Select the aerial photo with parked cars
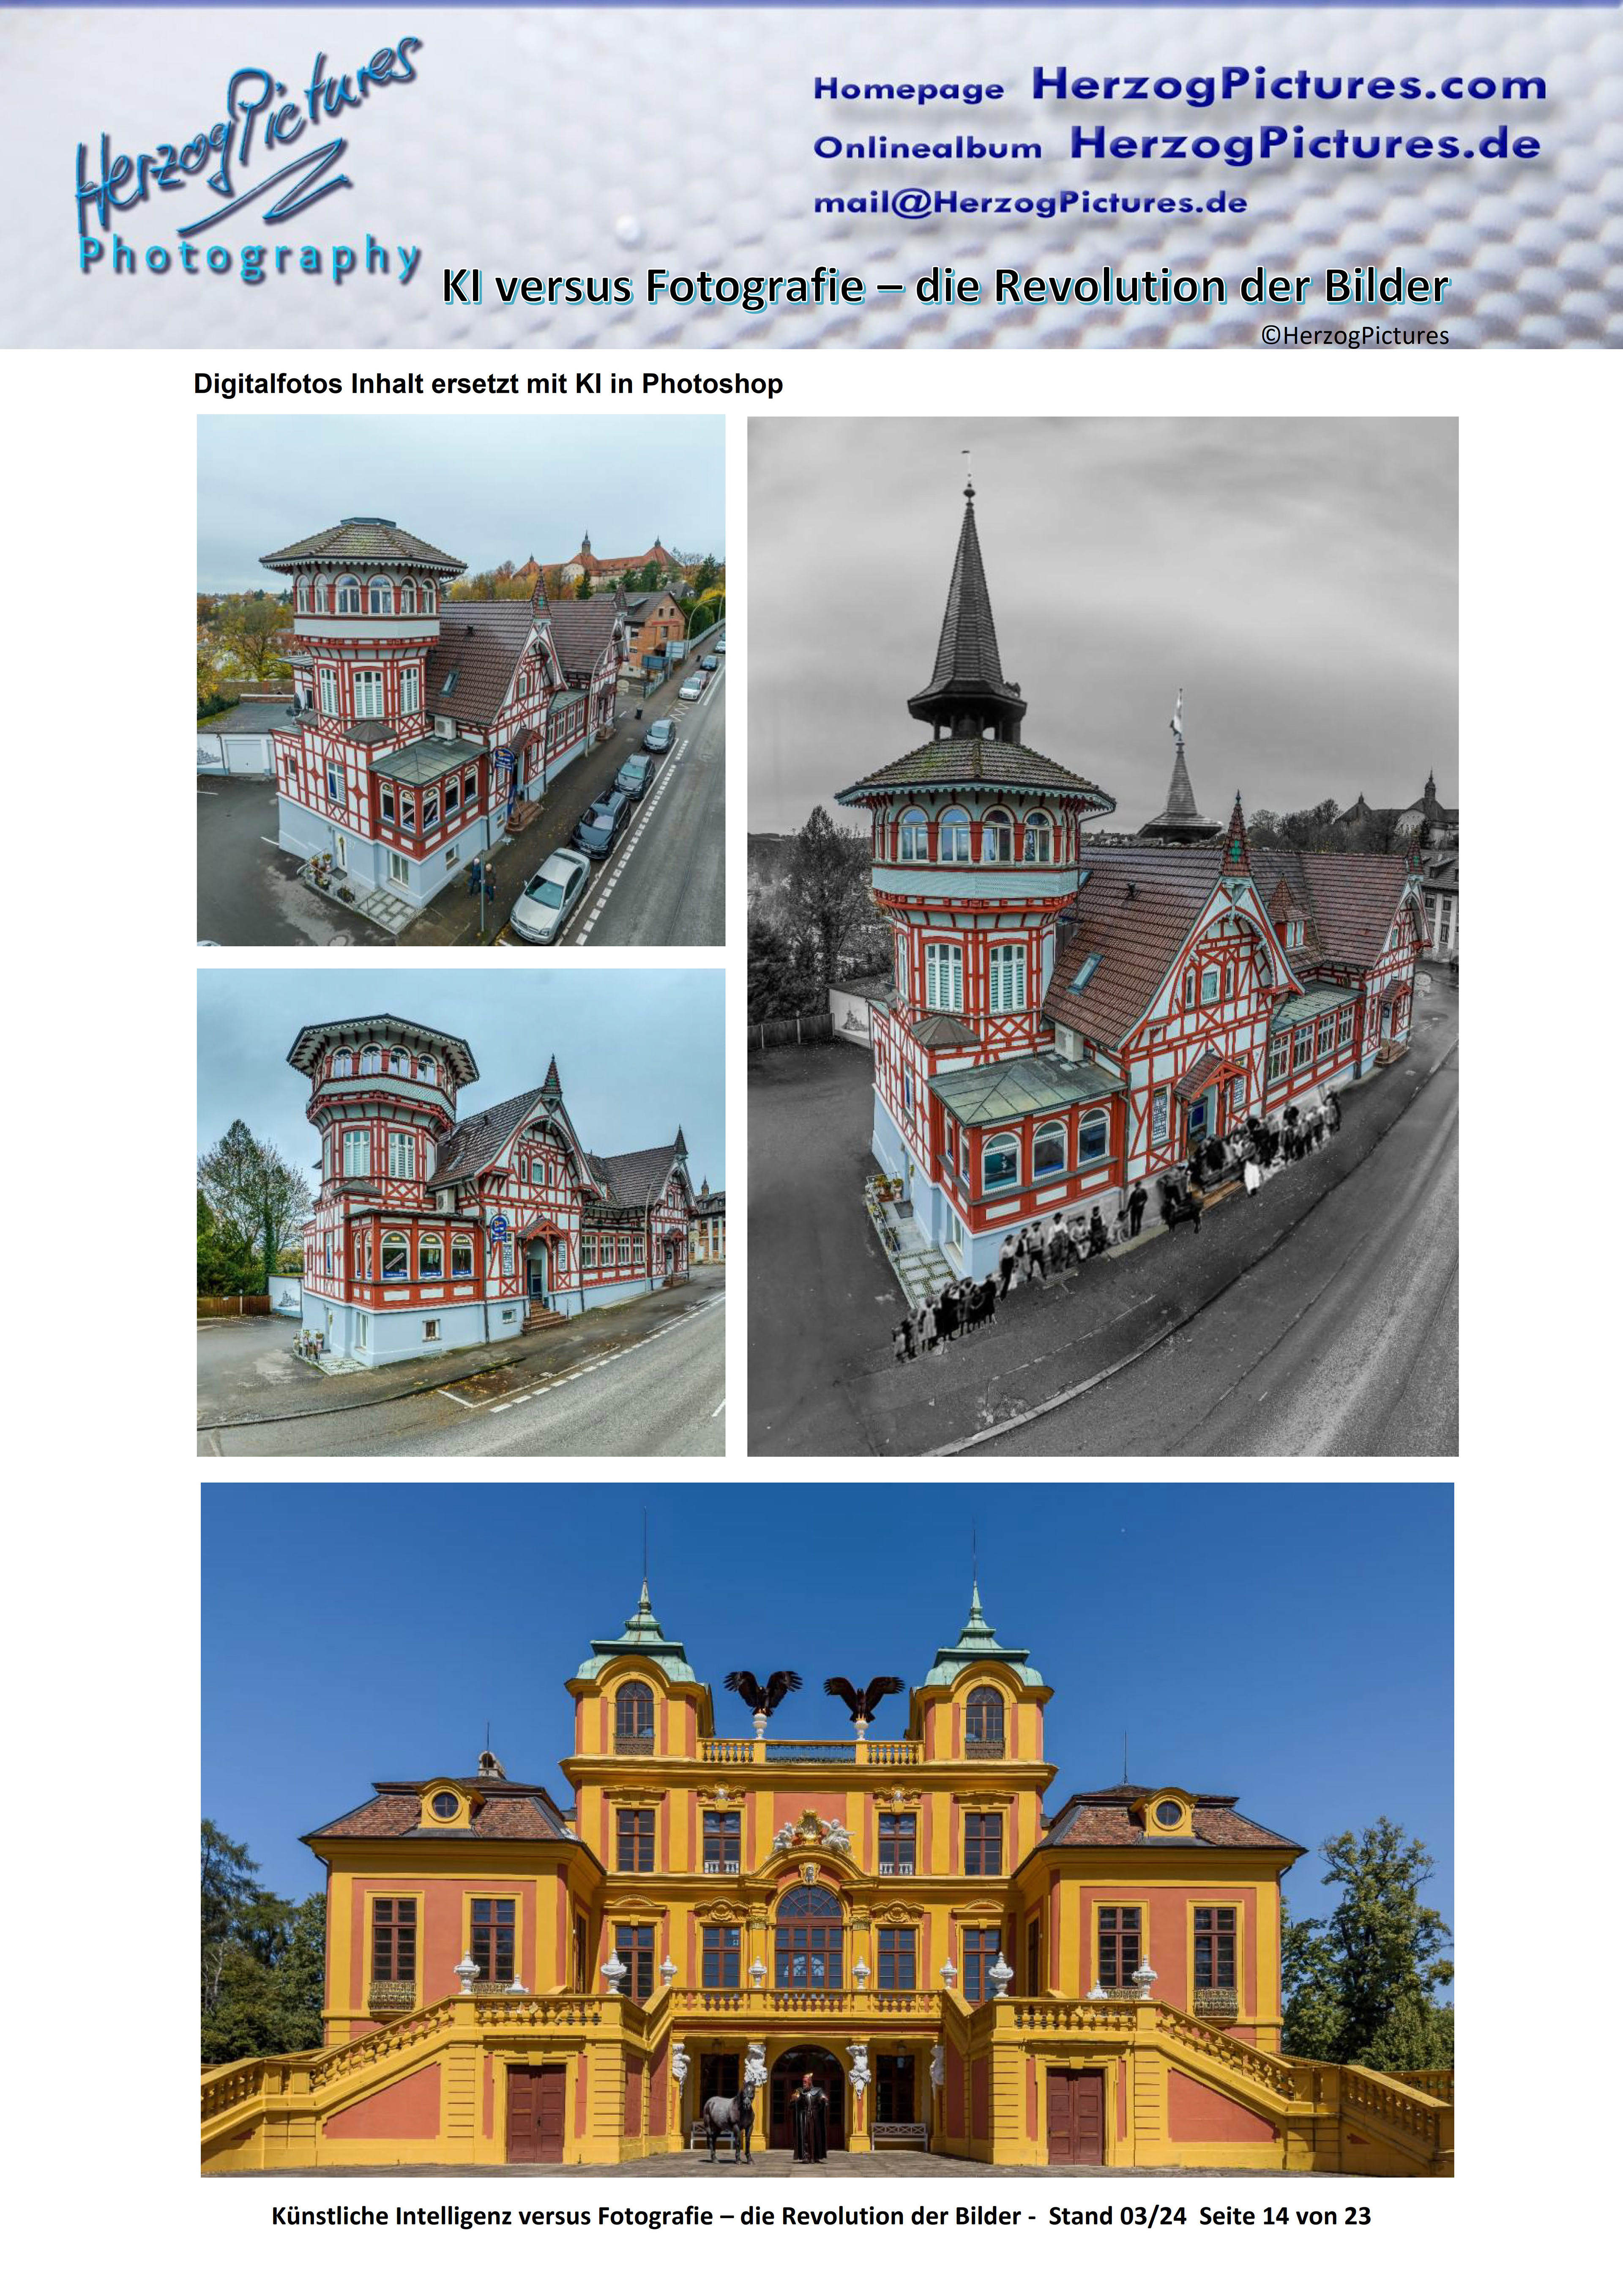The image size is (1623, 2296). (461, 680)
